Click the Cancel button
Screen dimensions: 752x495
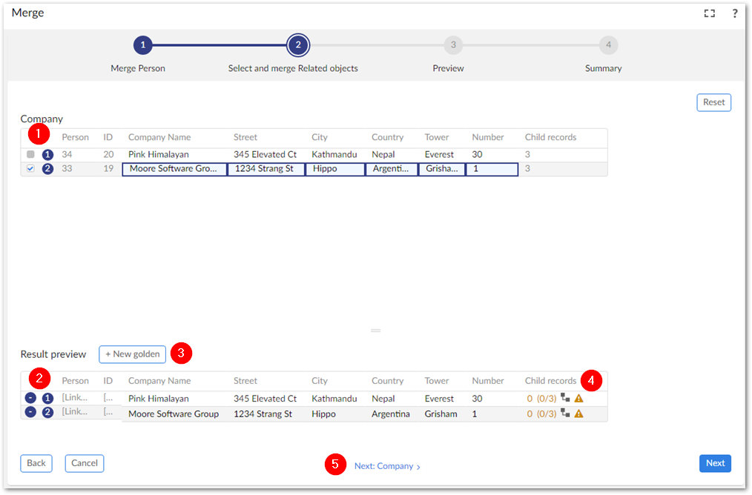coord(85,463)
